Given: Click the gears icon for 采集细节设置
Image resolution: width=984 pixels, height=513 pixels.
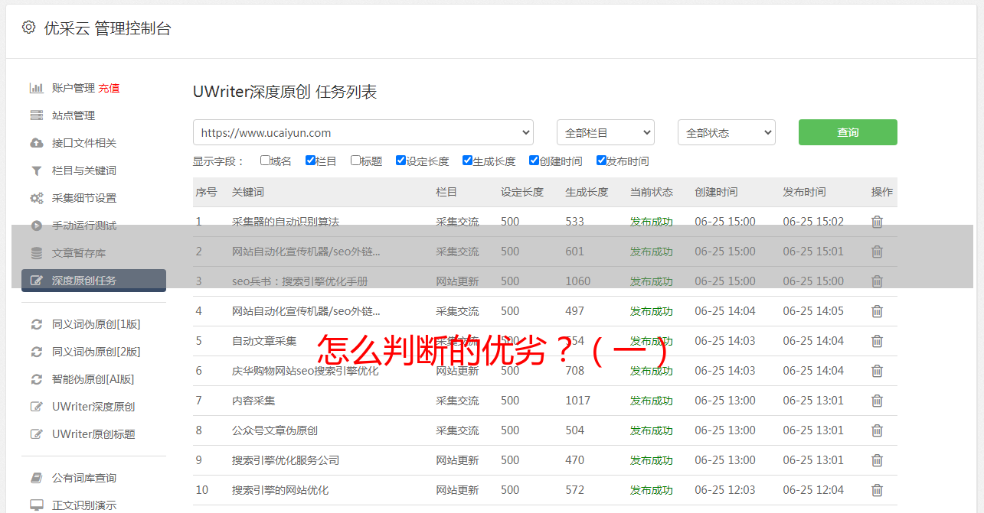Looking at the screenshot, I should 36,198.
